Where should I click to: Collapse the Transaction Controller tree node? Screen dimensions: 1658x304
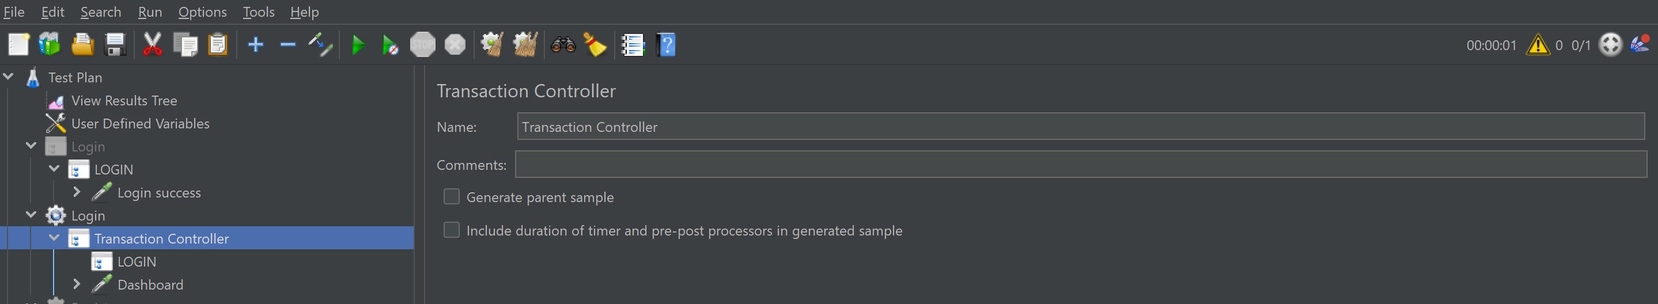click(54, 238)
